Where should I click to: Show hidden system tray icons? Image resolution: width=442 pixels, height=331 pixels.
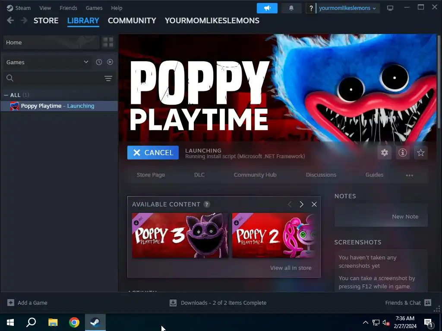coord(365,322)
